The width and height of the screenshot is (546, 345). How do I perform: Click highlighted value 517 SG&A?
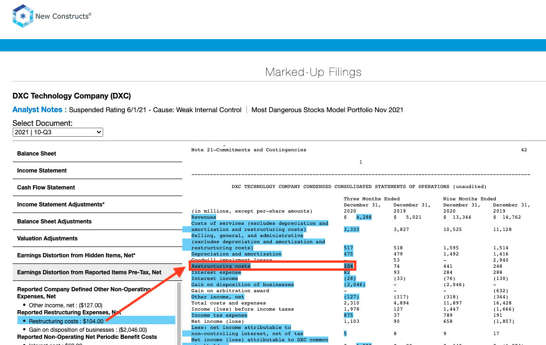tap(348, 248)
